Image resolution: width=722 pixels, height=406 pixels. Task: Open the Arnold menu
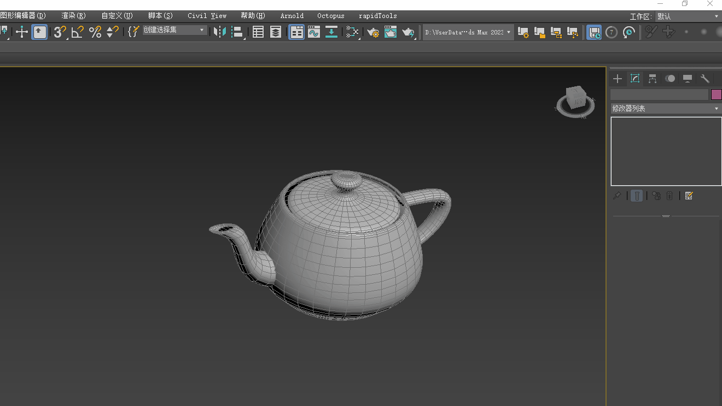[292, 16]
